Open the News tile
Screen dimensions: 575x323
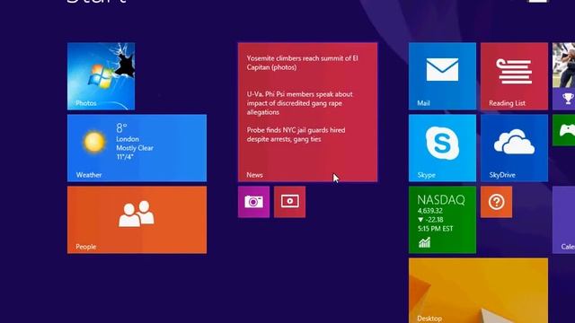click(x=307, y=112)
